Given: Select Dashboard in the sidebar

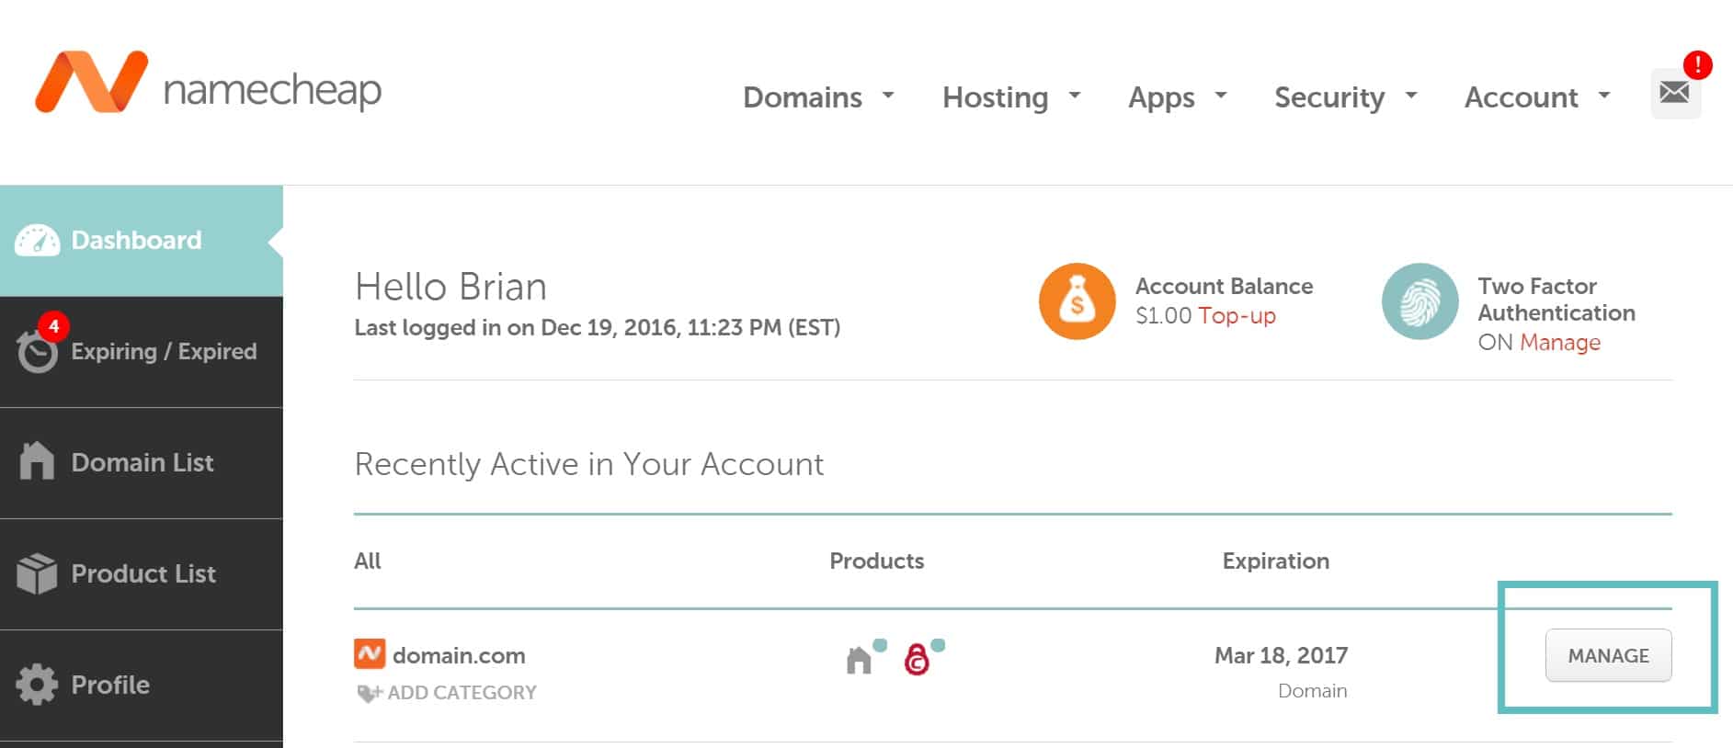Looking at the screenshot, I should click(136, 240).
